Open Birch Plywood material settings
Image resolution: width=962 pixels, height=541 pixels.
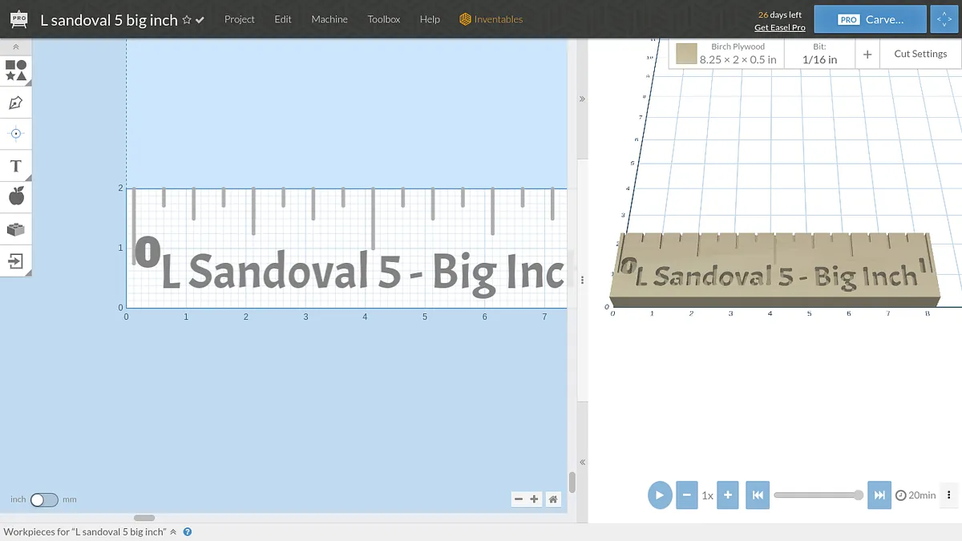click(x=726, y=54)
